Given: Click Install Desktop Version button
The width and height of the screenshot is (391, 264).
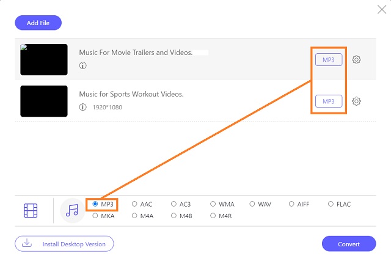Looking at the screenshot, I should tap(64, 244).
